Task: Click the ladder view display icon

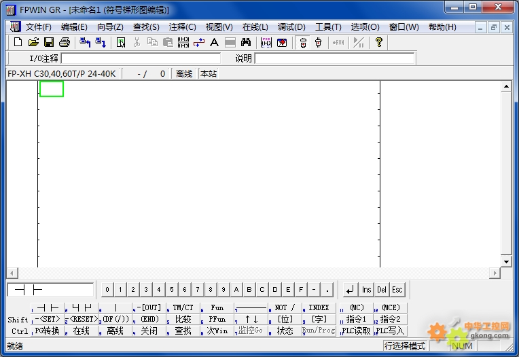Action: coord(266,42)
